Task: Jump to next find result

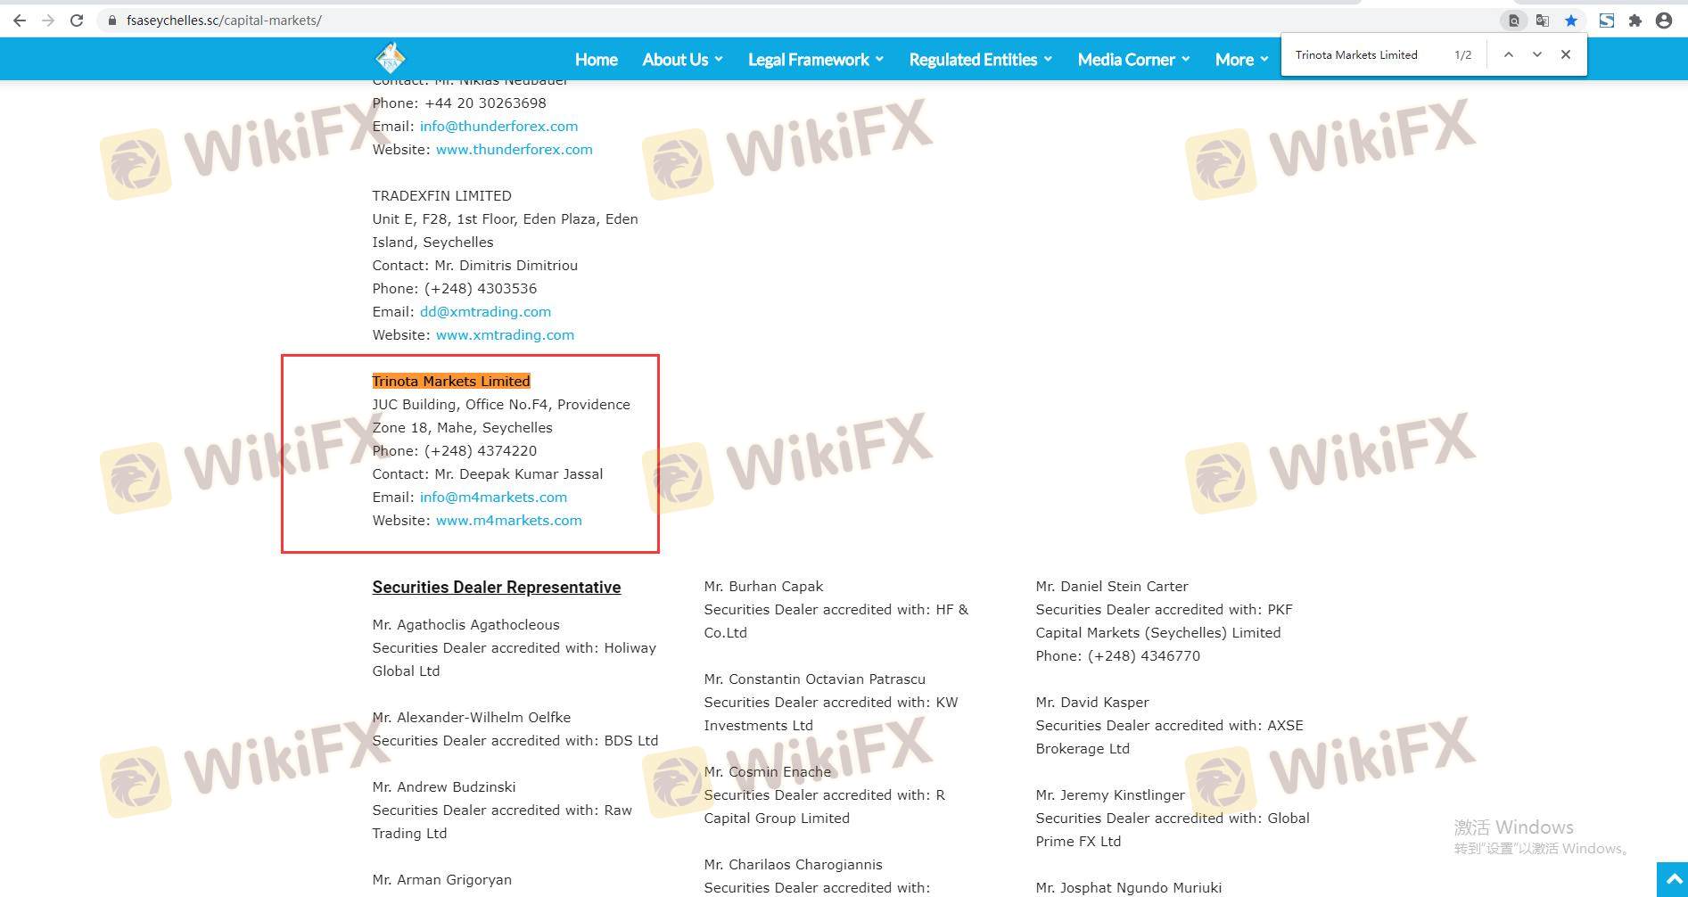Action: [1536, 54]
